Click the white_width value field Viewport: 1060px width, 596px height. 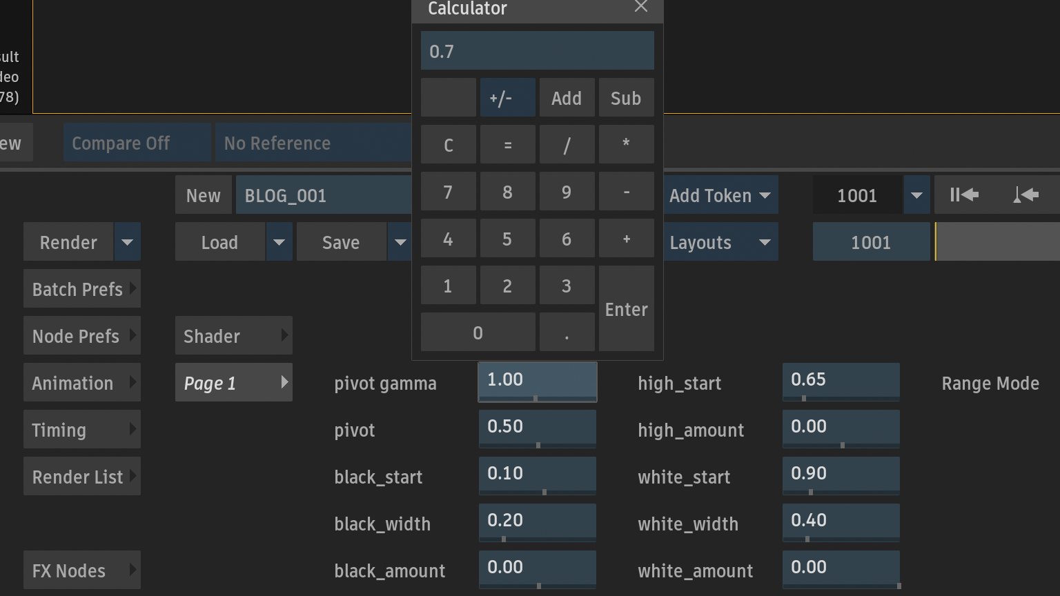tap(841, 522)
